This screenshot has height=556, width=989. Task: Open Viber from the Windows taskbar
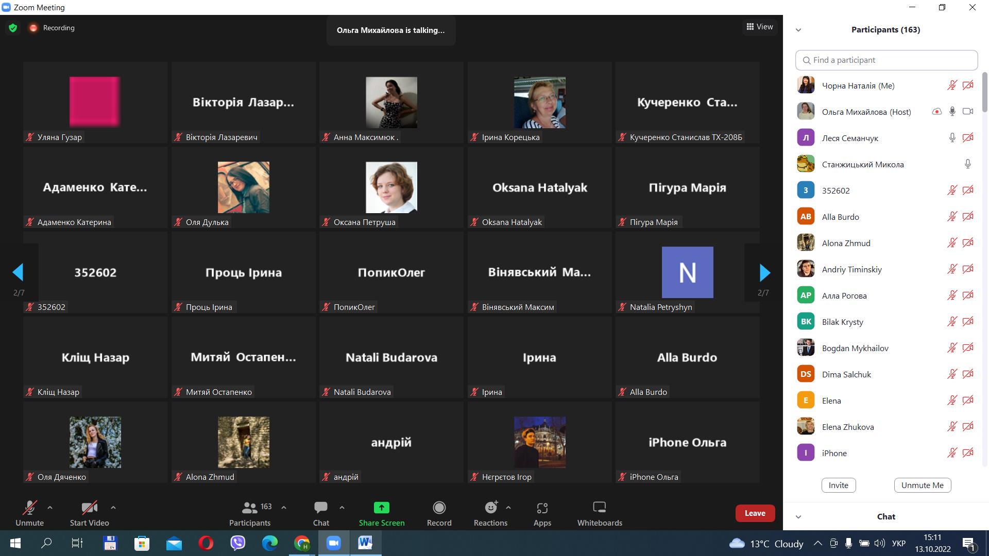(x=237, y=543)
